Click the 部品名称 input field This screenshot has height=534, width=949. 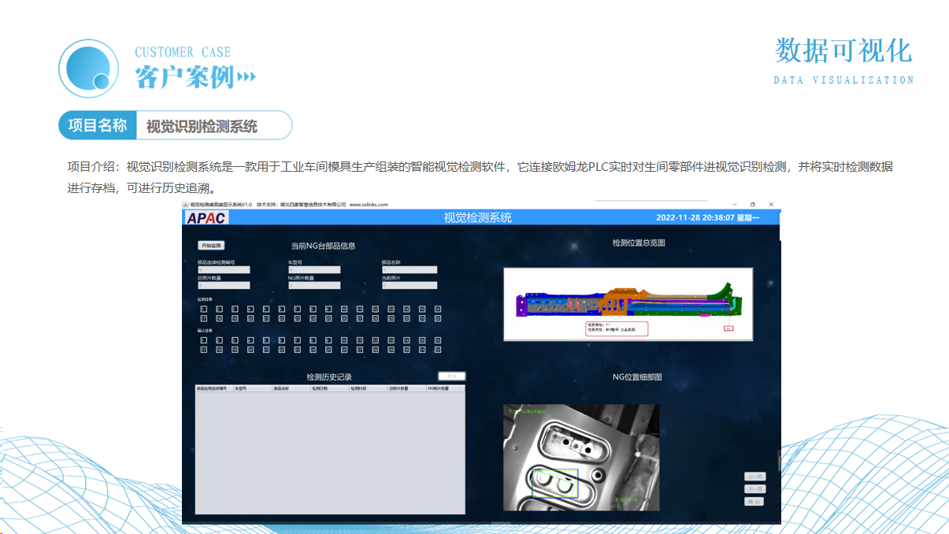click(409, 269)
